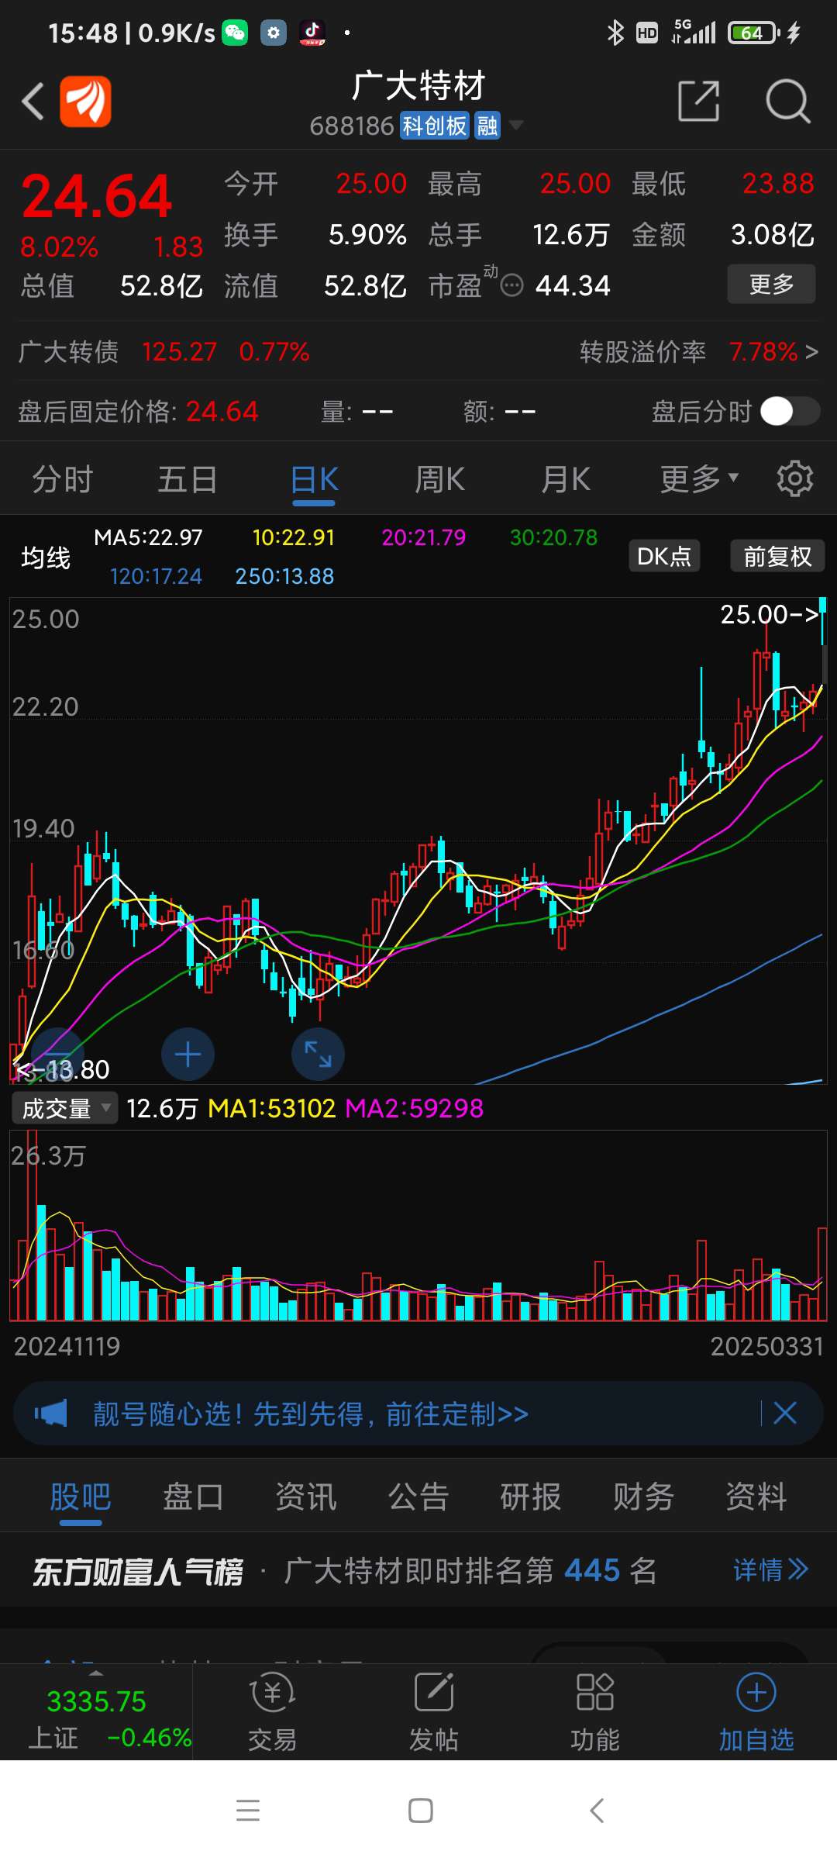Tap the share icon in header
Screen dimensions: 837x1861
[699, 101]
